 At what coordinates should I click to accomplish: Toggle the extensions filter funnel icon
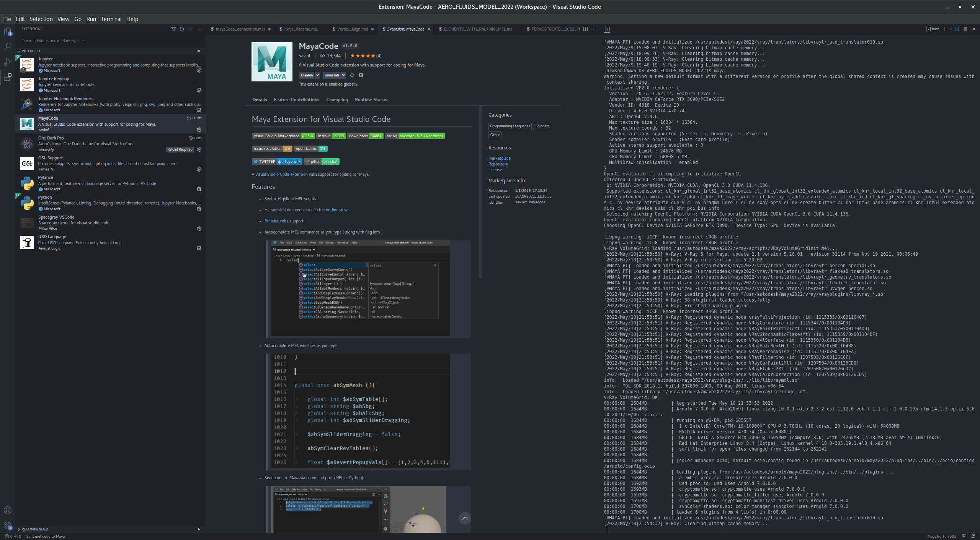(x=174, y=29)
